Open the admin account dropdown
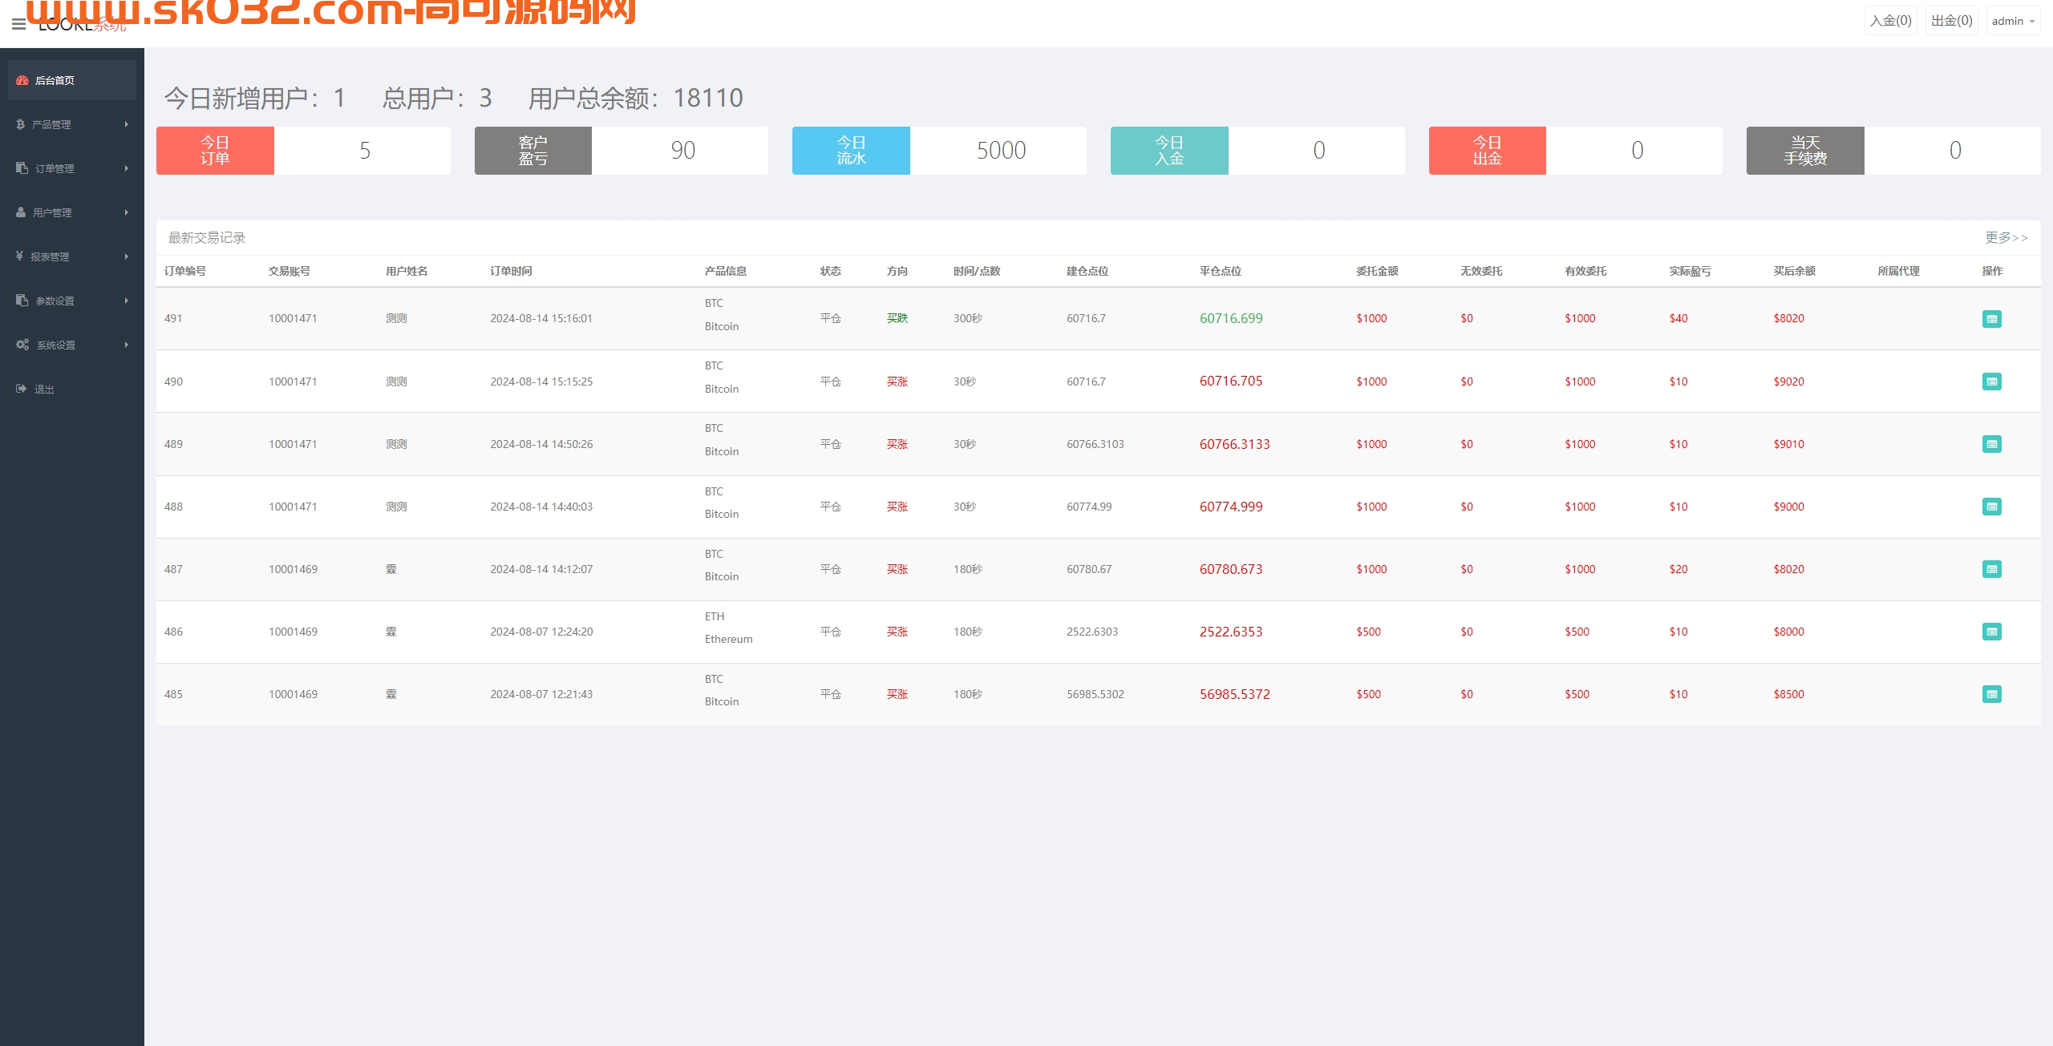The height and width of the screenshot is (1046, 2053). pyautogui.click(x=2013, y=21)
